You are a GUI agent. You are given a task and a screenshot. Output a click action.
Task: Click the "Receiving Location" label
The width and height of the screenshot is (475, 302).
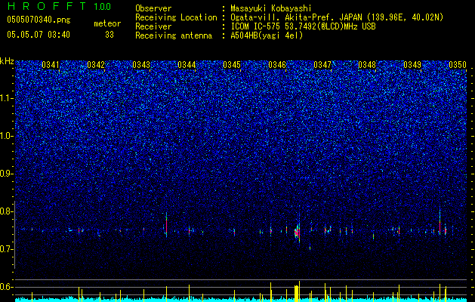click(176, 17)
